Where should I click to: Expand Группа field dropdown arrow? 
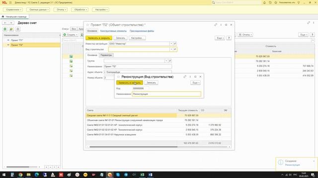tap(166, 61)
